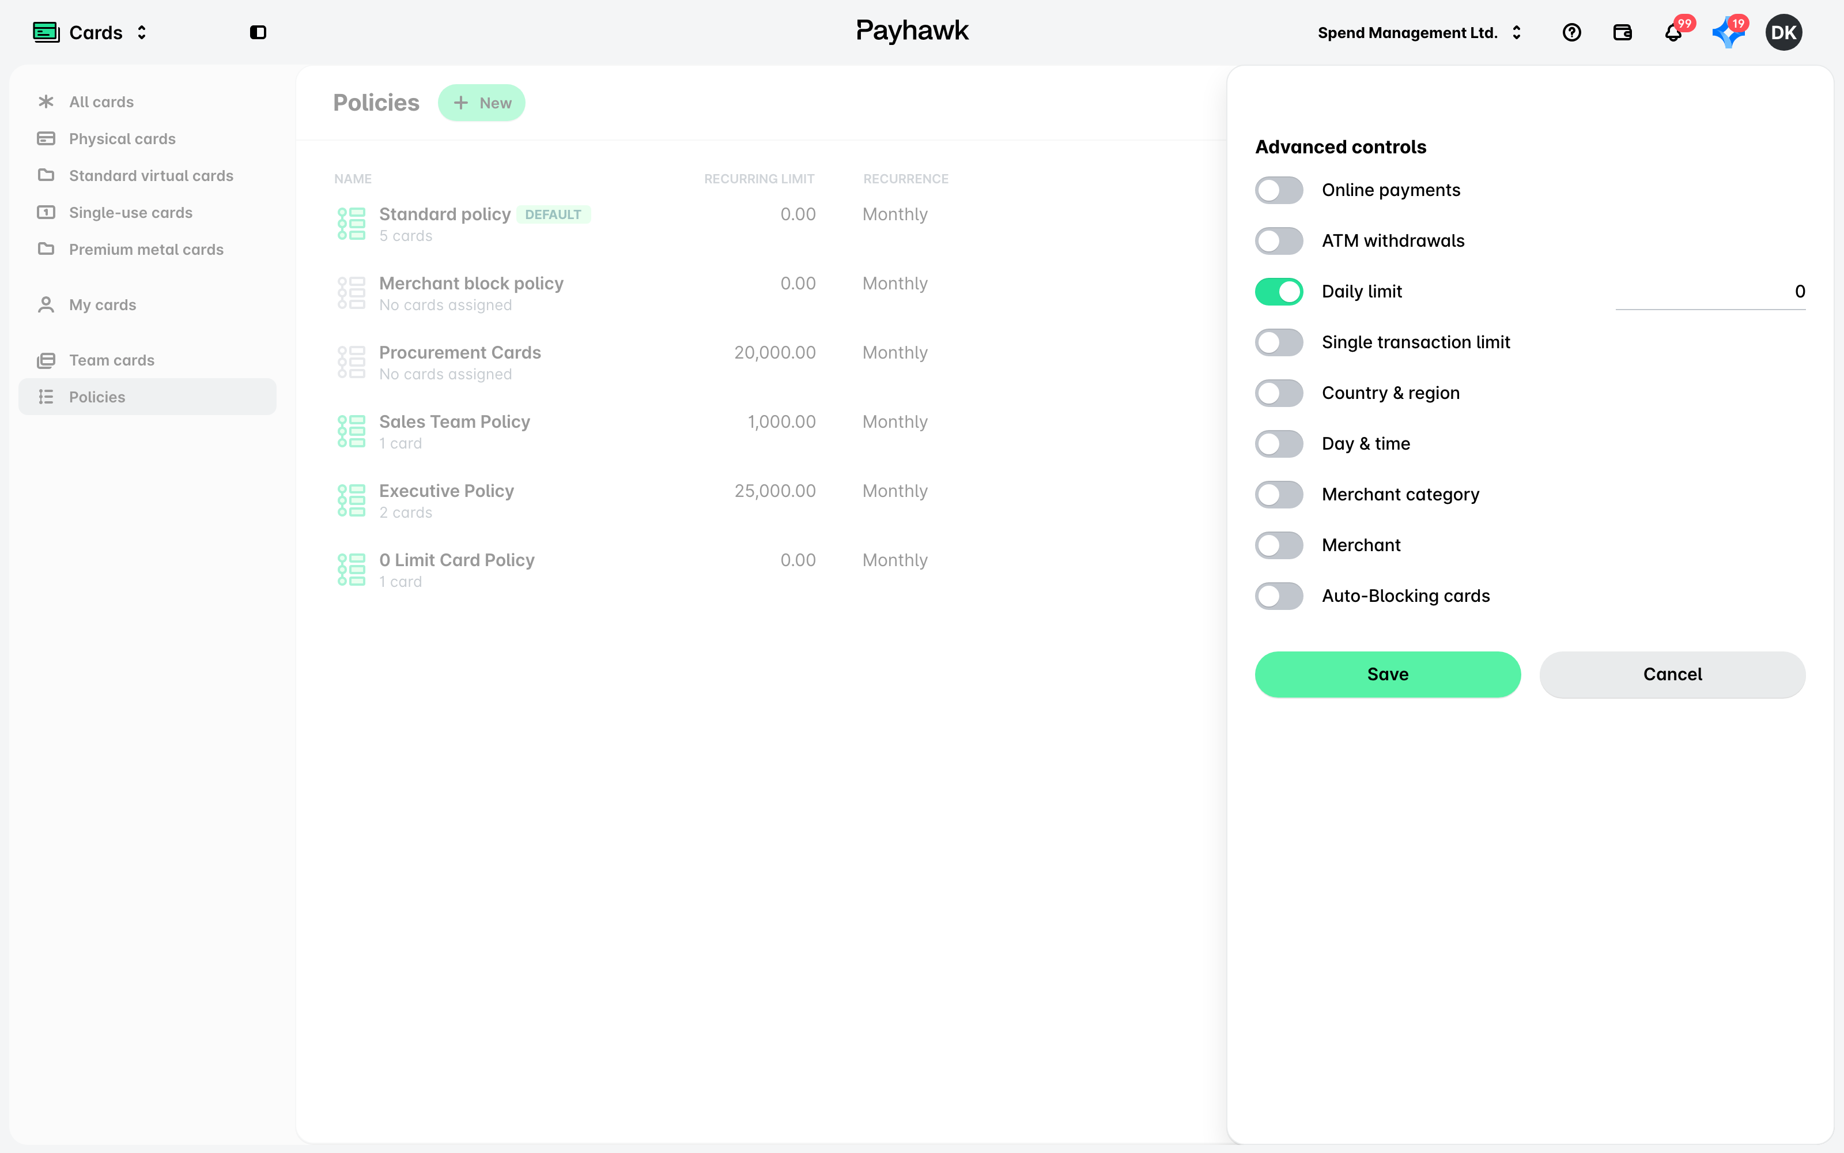This screenshot has width=1844, height=1153.
Task: Click the All cards asterisk icon
Action: (x=46, y=101)
